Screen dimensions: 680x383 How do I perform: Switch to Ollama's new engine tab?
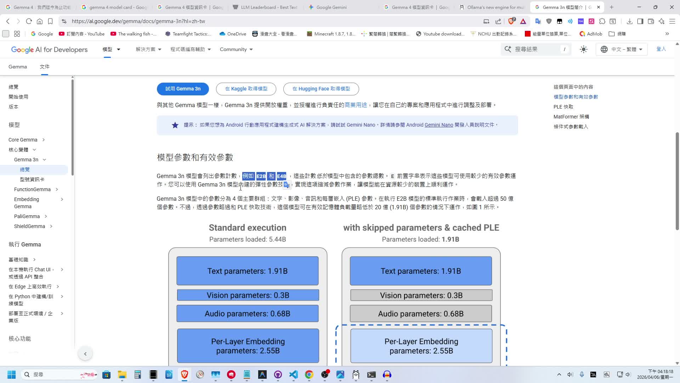492,7
